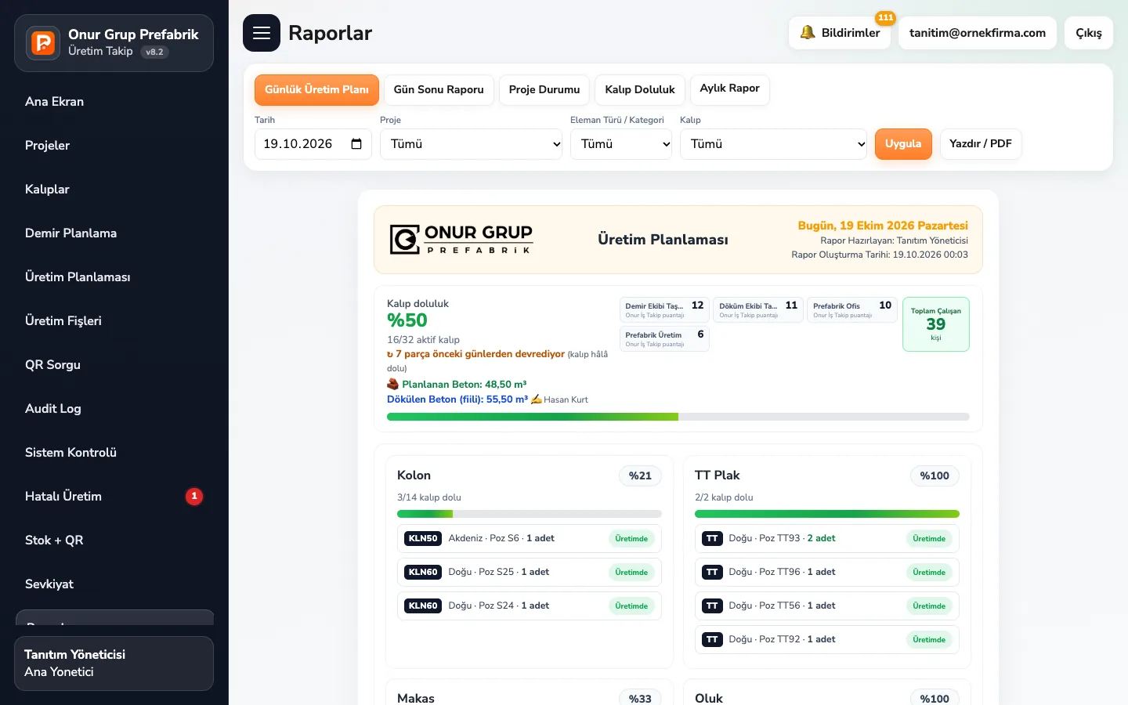Open QR Sorgu in sidebar
The width and height of the screenshot is (1128, 705).
pyautogui.click(x=114, y=365)
